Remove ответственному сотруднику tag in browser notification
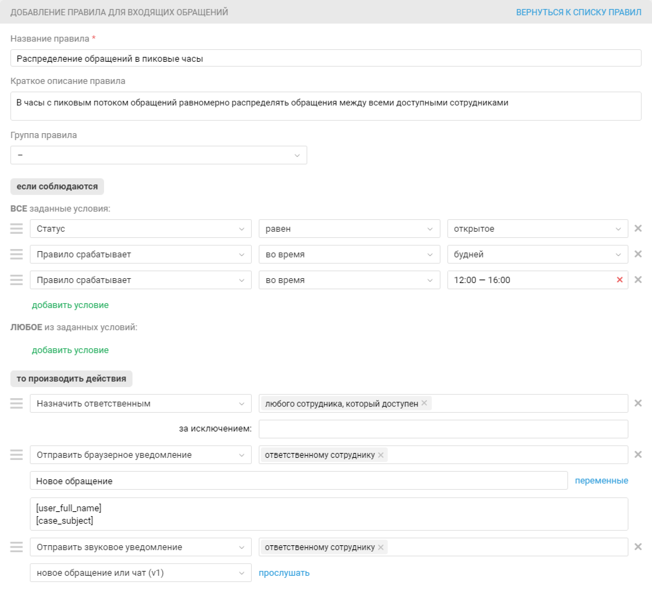 click(x=380, y=455)
